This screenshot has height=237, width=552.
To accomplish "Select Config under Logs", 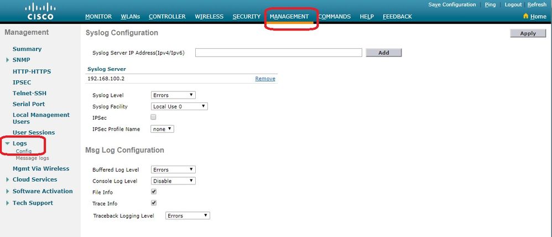I will click(x=24, y=151).
